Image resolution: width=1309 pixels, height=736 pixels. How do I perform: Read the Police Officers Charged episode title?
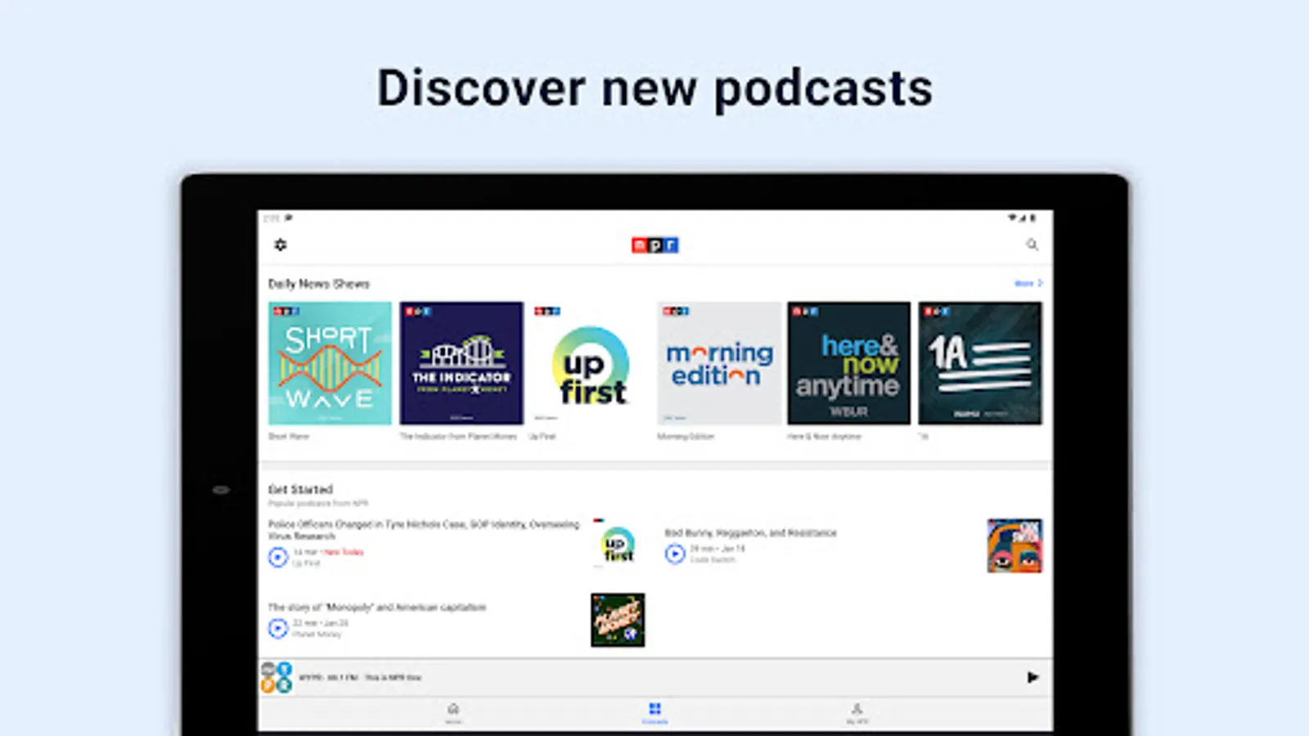(x=424, y=530)
